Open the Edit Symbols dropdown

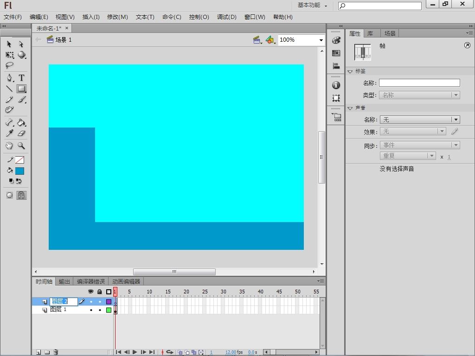(x=270, y=40)
